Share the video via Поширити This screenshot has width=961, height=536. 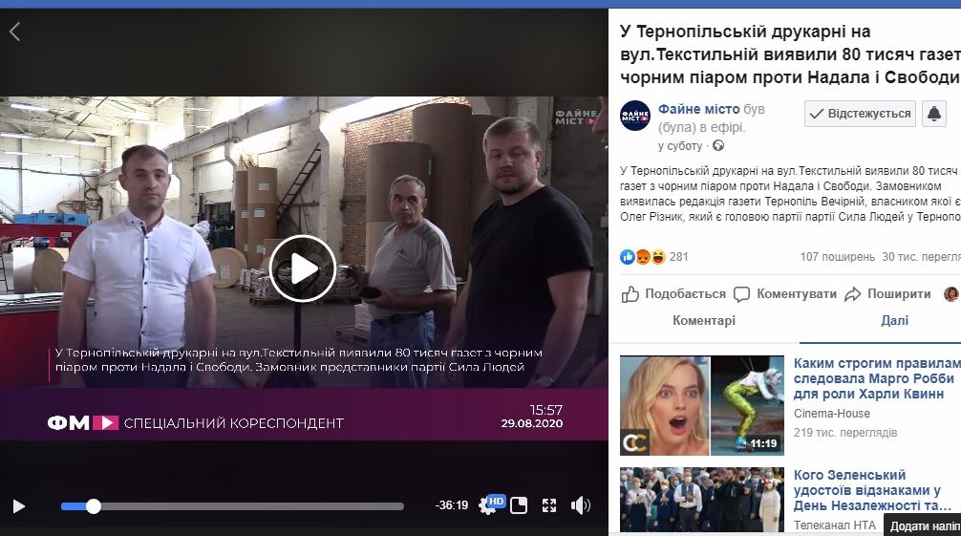pos(887,294)
